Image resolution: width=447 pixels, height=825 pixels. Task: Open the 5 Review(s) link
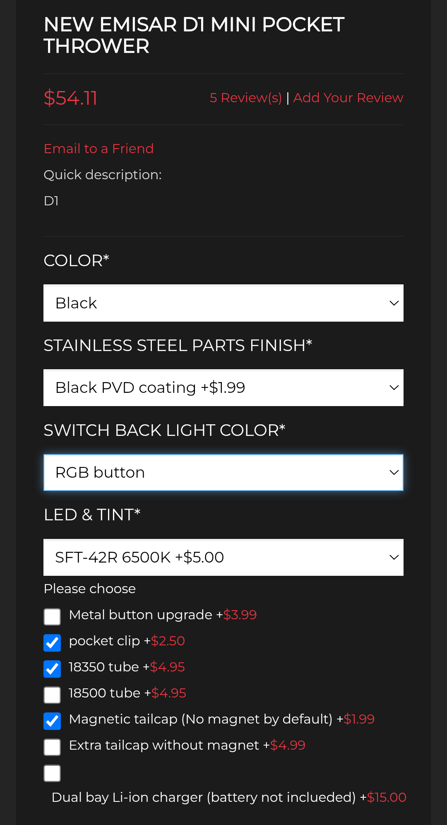click(x=245, y=98)
